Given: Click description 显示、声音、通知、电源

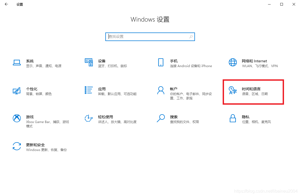Looking at the screenshot, I should (44, 66).
